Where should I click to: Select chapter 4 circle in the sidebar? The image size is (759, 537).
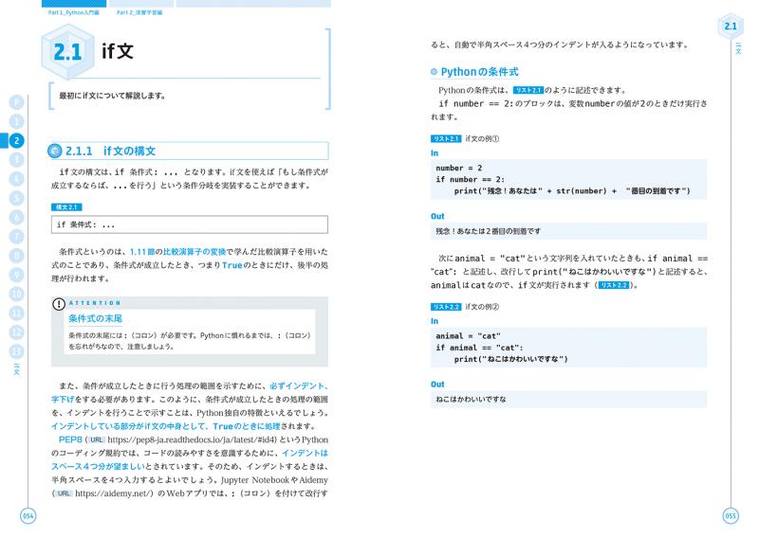coord(16,179)
